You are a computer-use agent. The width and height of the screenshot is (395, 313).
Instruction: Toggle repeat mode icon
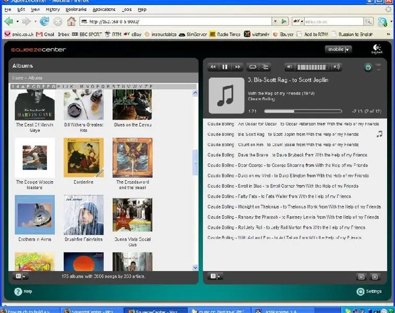point(253,67)
